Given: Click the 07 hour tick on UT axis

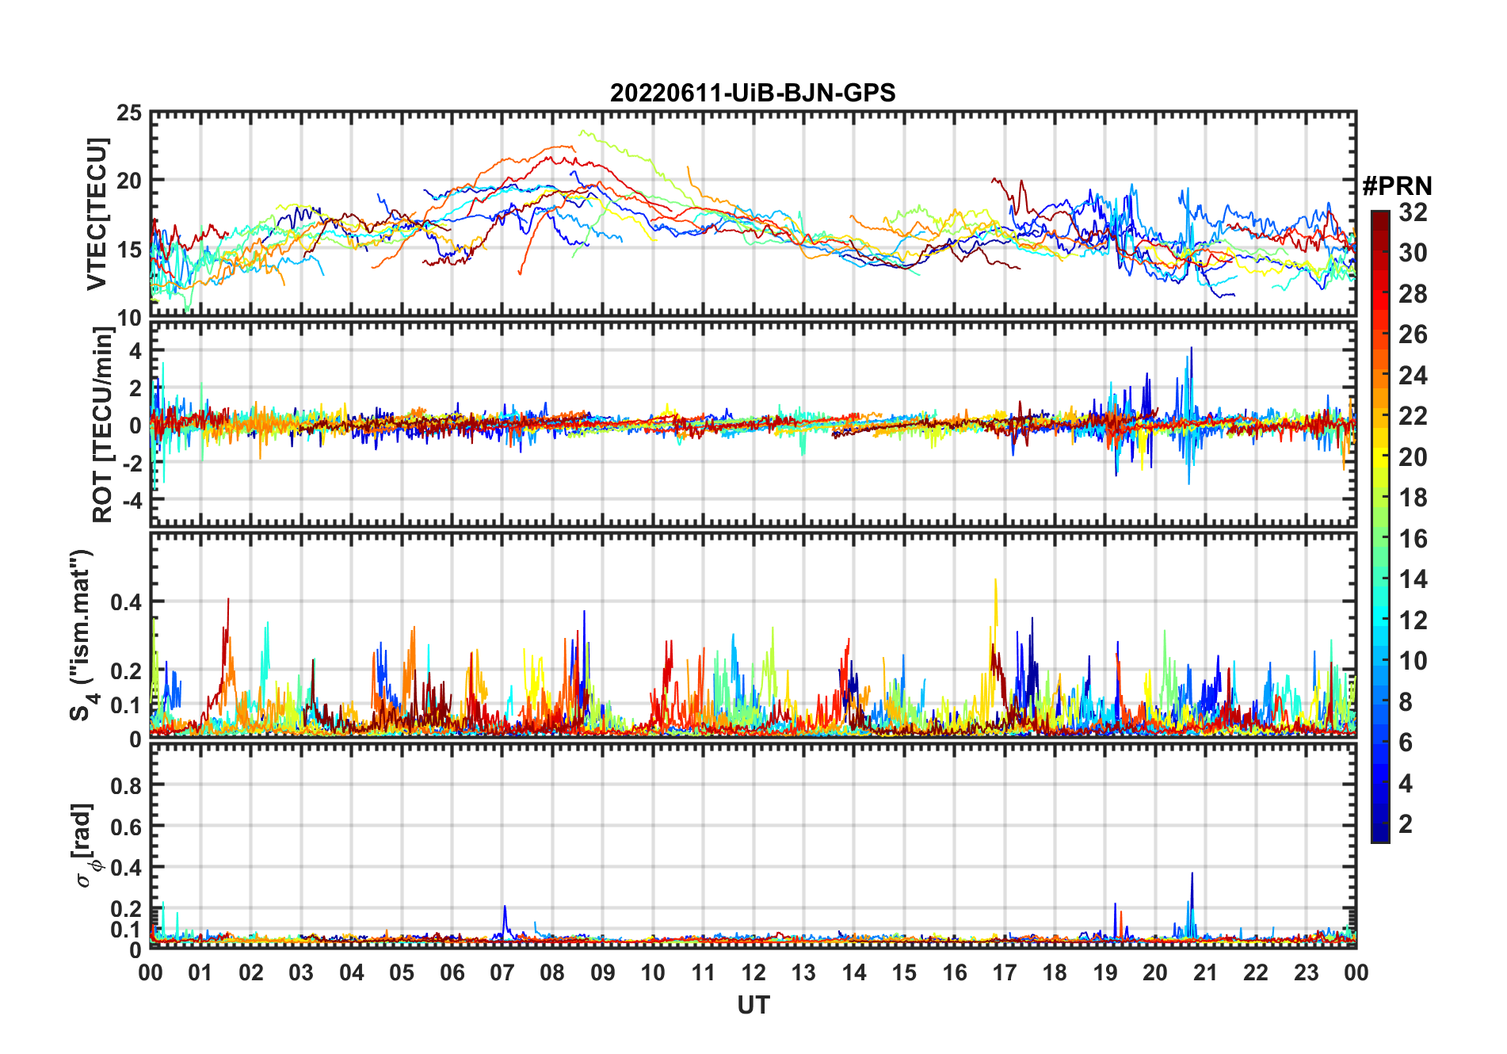Looking at the screenshot, I should click(x=502, y=973).
